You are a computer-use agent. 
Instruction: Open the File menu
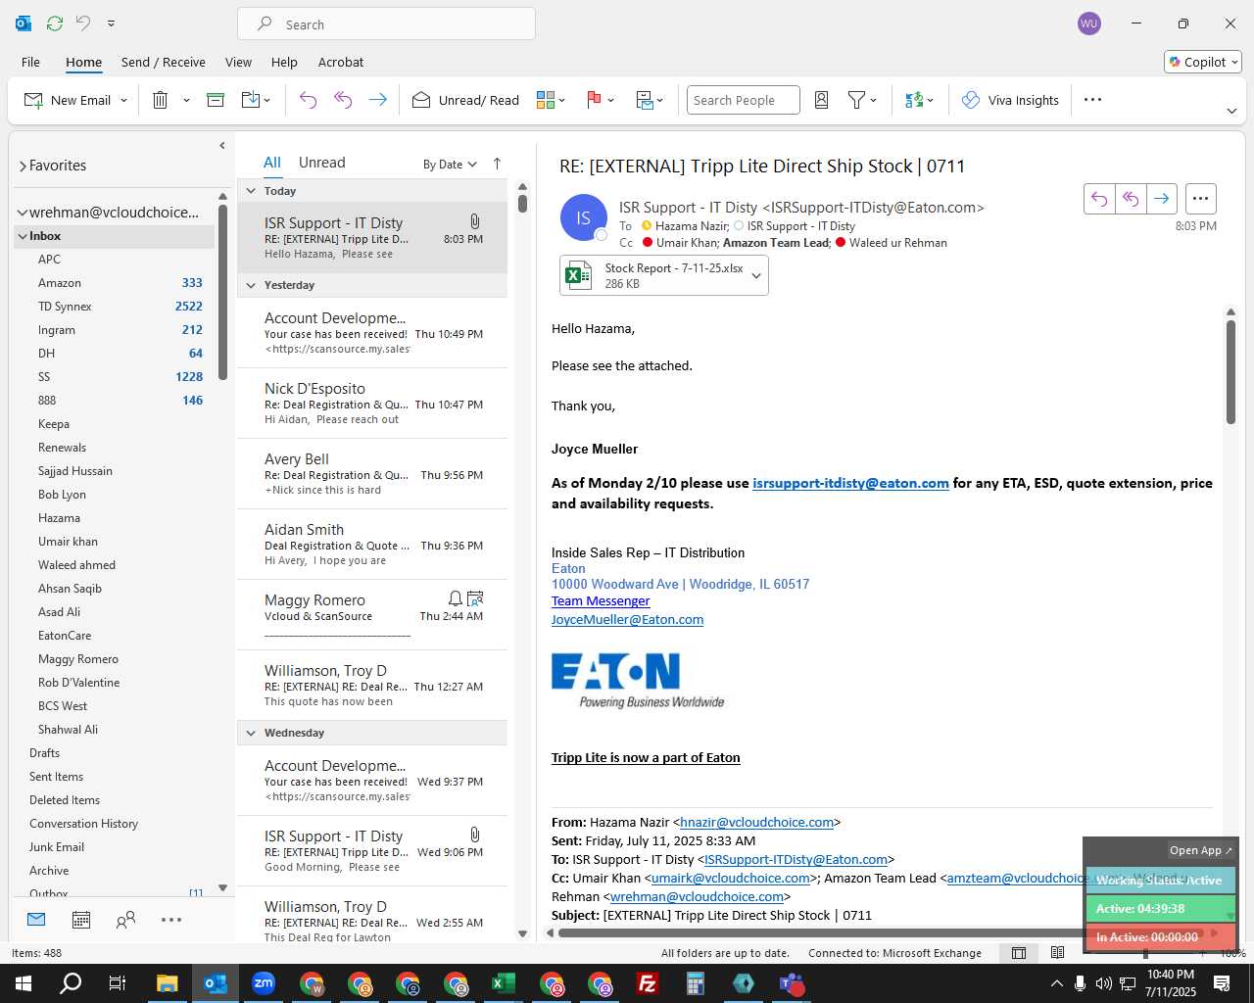[30, 62]
